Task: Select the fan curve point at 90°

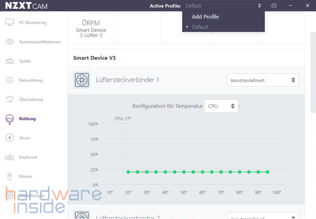Action: click(258, 172)
